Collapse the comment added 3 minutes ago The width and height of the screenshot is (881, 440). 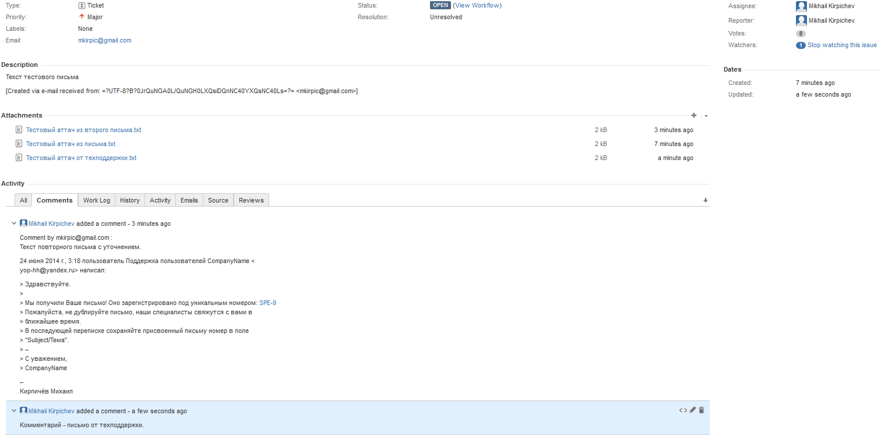pos(14,223)
